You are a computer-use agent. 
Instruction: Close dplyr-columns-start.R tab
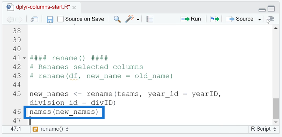pos(74,7)
